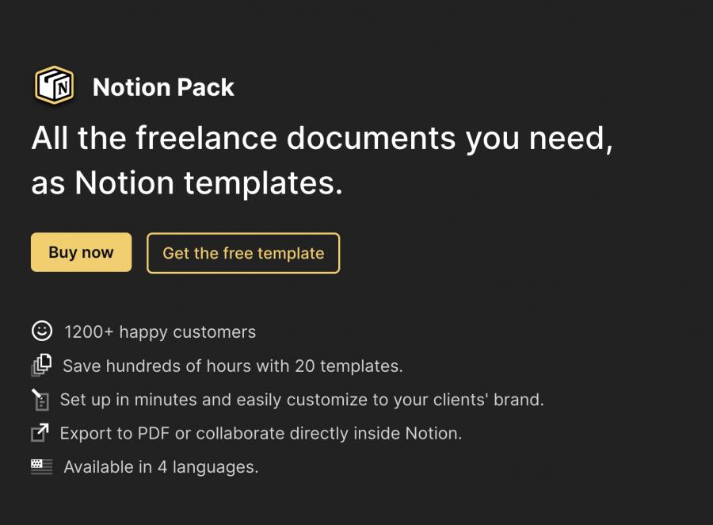Click the Notion Pack box logo

click(54, 86)
